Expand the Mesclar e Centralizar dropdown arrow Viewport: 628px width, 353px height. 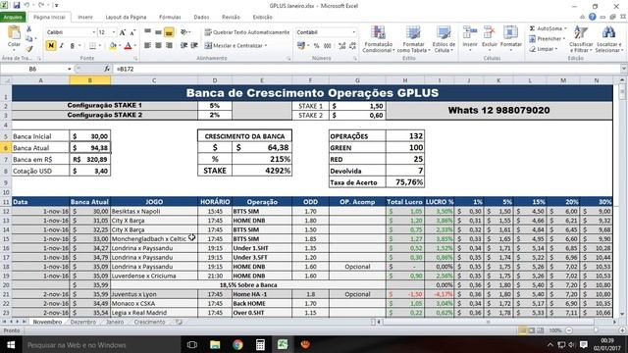pos(266,46)
